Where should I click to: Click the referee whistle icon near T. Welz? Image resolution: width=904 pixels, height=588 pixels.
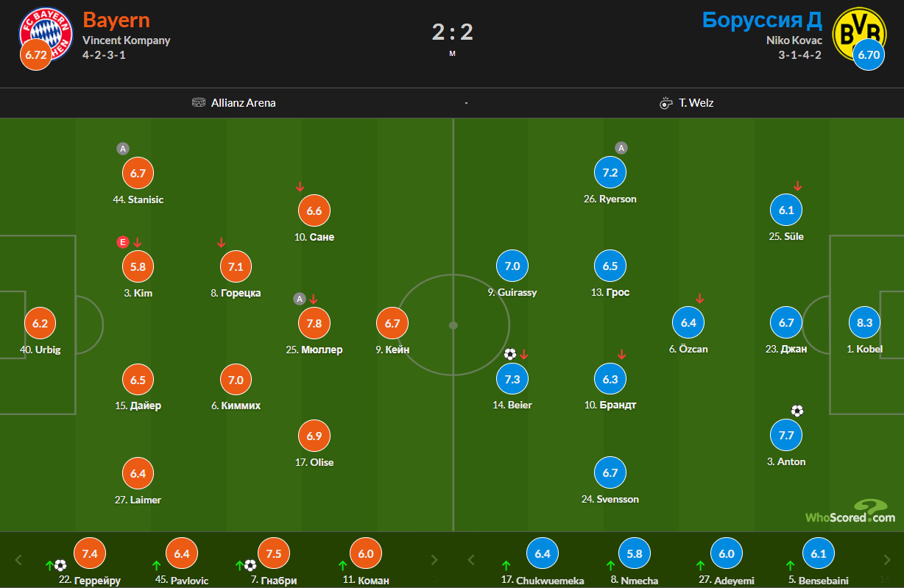tap(666, 103)
